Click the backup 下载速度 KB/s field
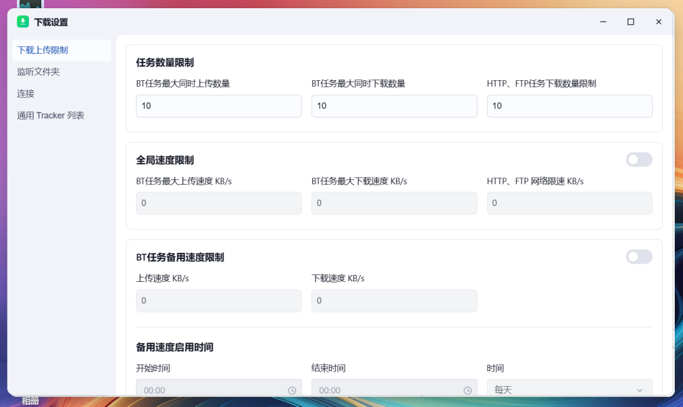The image size is (683, 407). 394,301
